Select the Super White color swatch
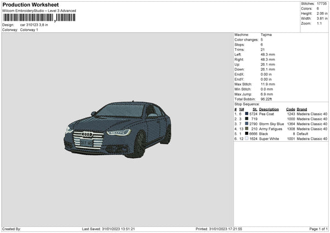Screen dimensions: 330x233 tap(247, 139)
